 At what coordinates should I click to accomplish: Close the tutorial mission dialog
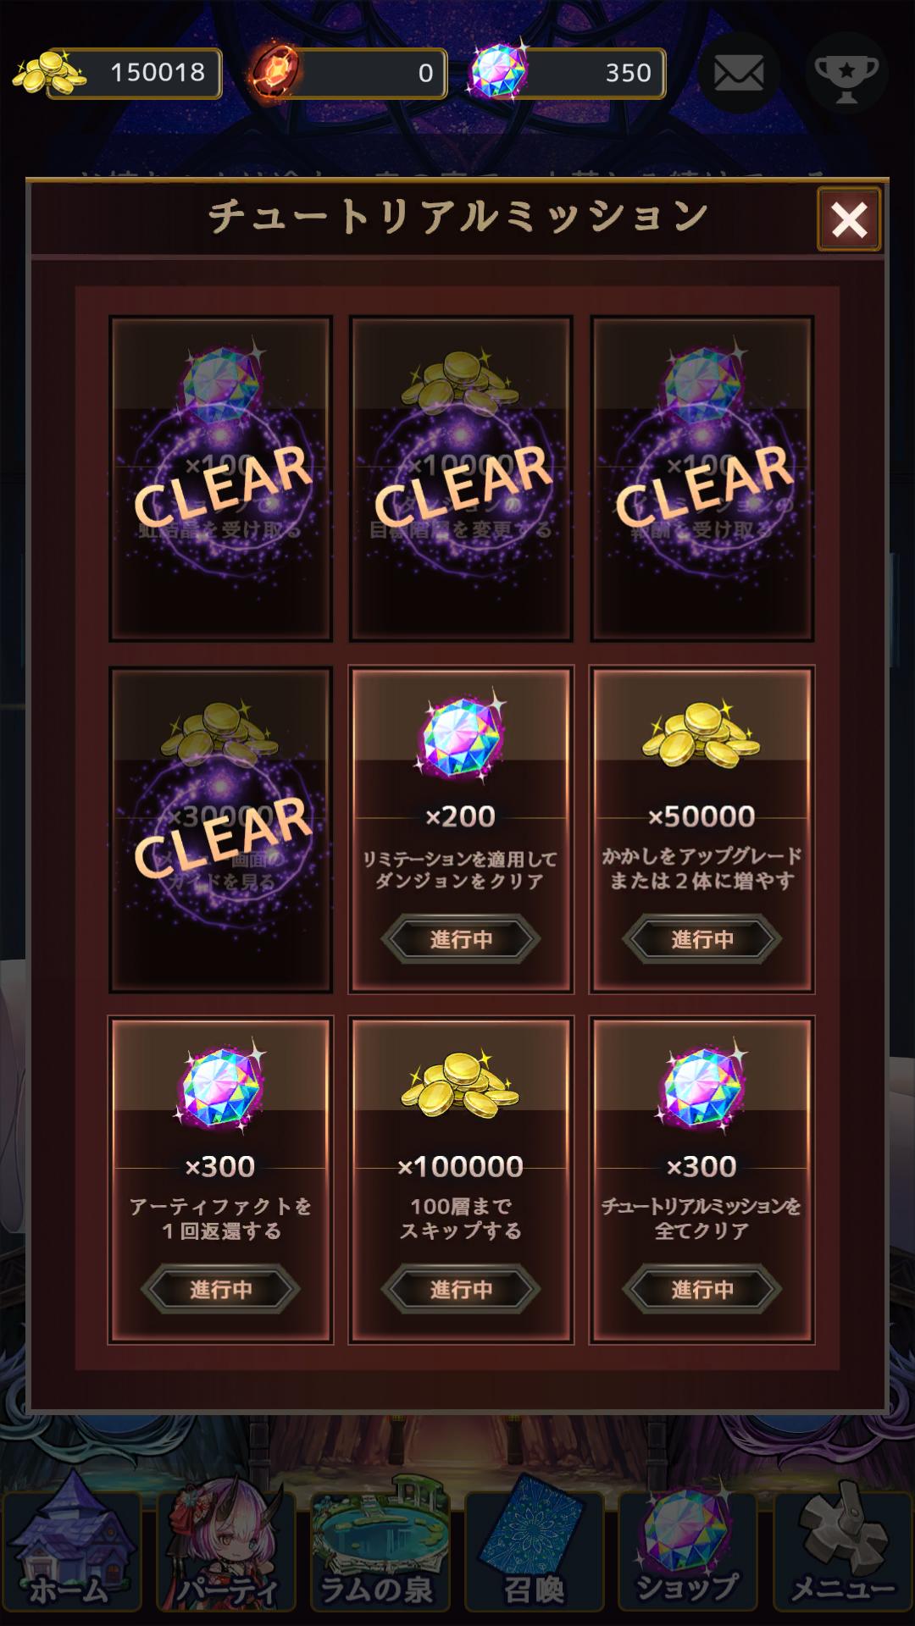849,220
